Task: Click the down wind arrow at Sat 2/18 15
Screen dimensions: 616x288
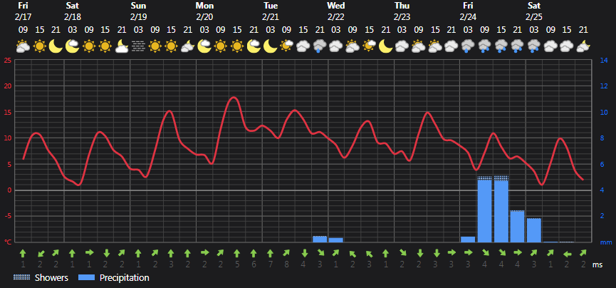Action: (105, 252)
